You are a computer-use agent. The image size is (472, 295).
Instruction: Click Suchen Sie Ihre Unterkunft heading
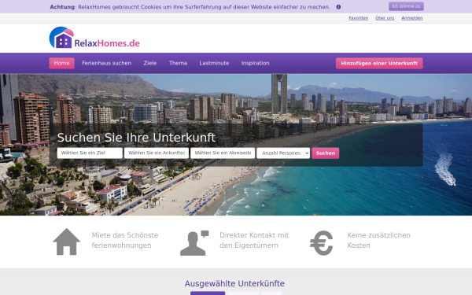point(136,138)
